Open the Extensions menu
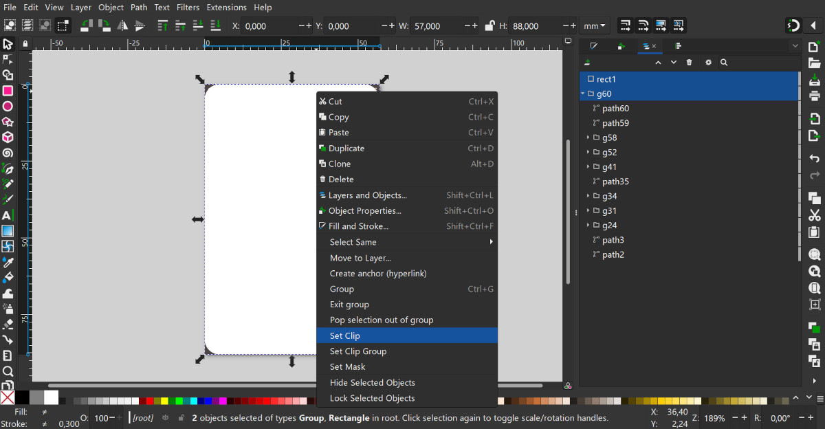This screenshot has width=825, height=429. click(226, 8)
